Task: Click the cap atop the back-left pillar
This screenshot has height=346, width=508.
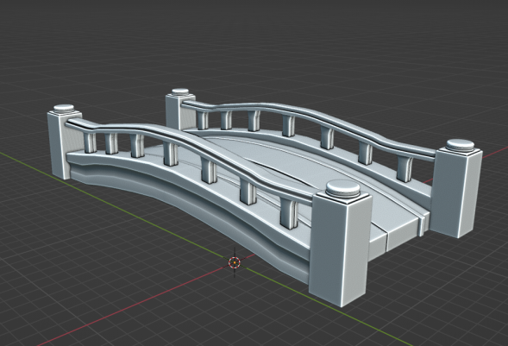Action: pos(180,92)
